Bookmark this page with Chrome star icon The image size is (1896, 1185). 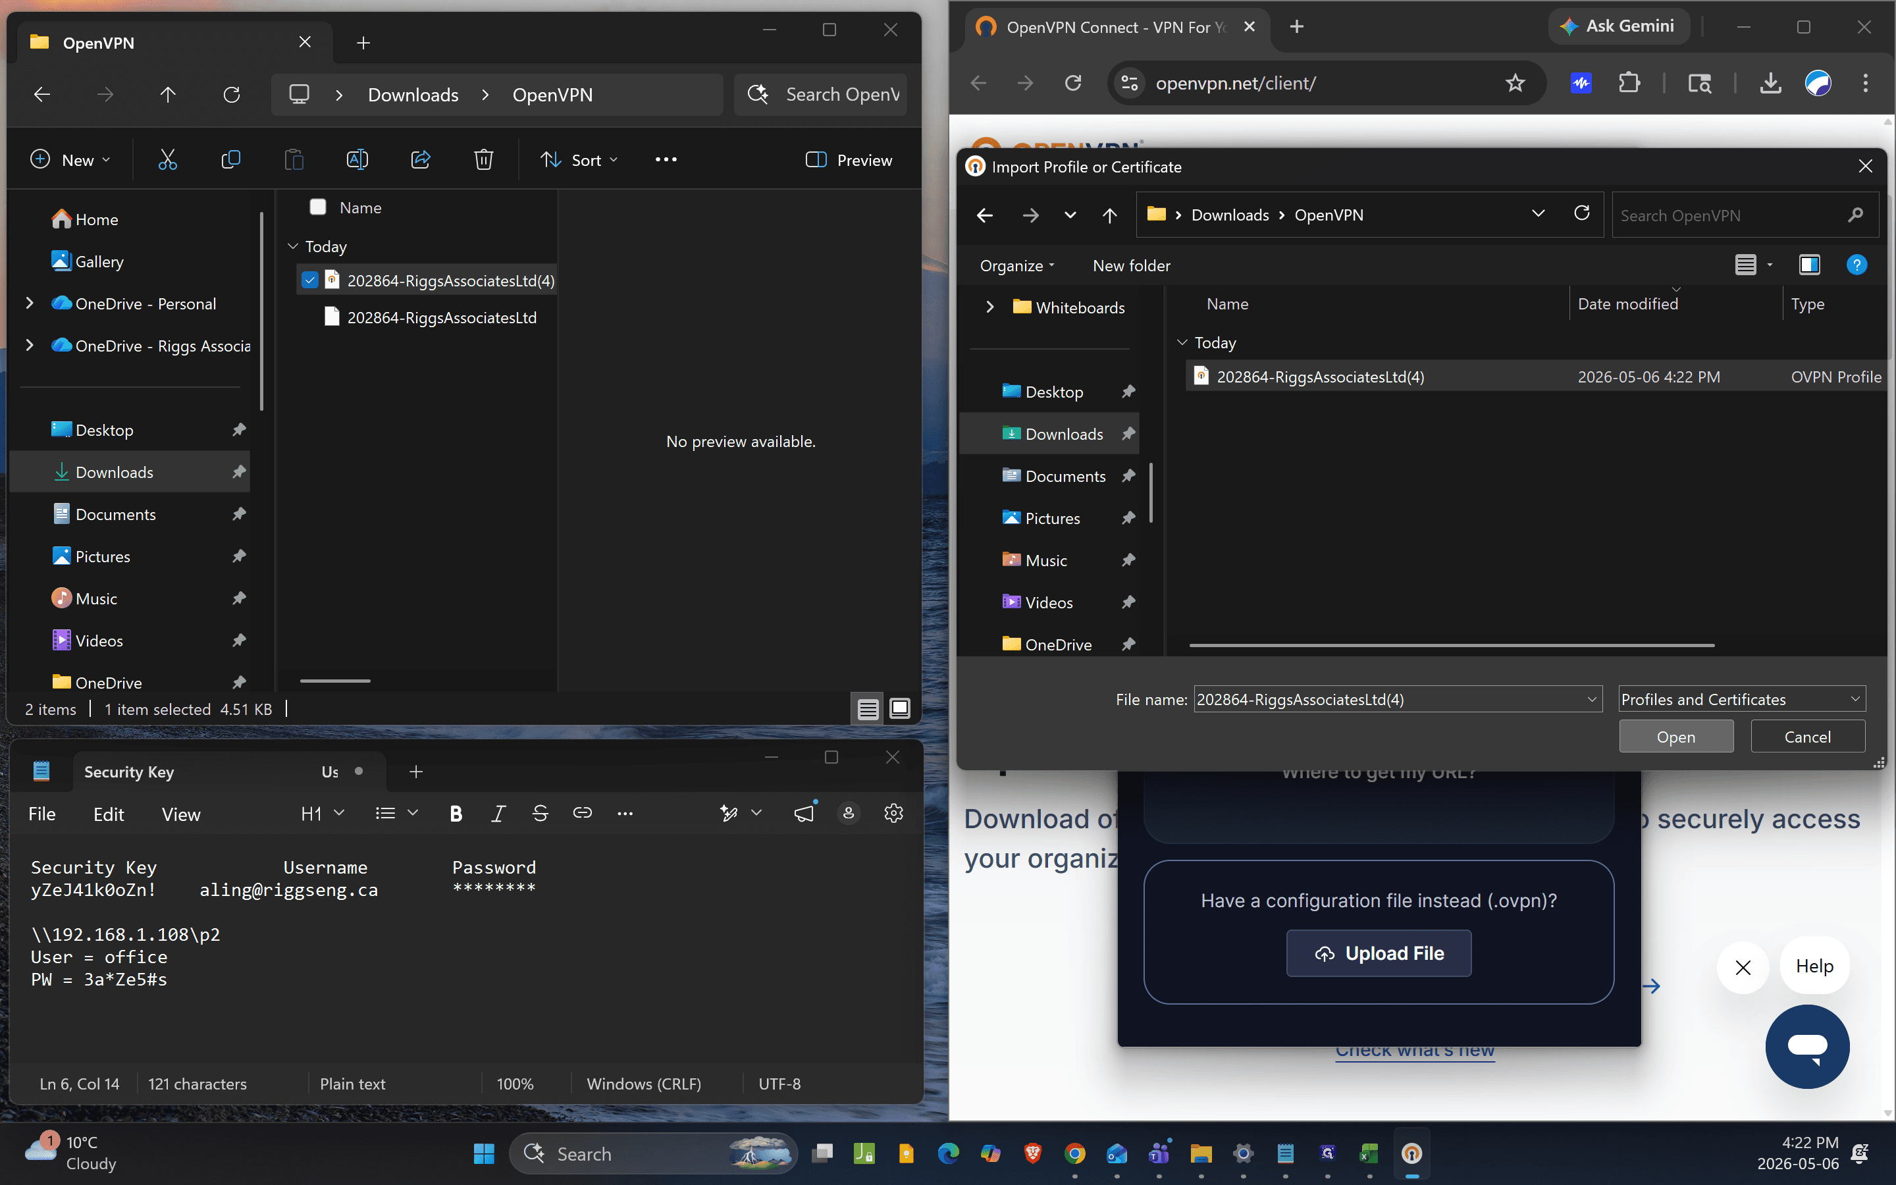(1515, 83)
